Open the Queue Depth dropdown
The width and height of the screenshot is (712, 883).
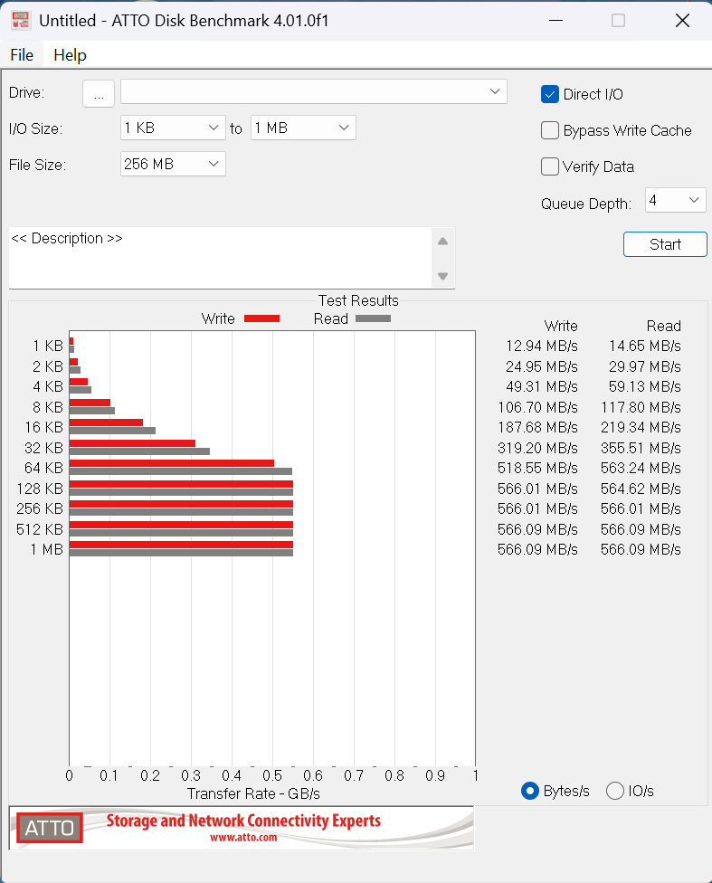676,201
